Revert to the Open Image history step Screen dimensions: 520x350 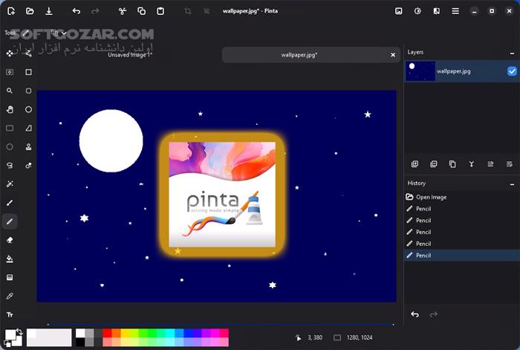461,197
